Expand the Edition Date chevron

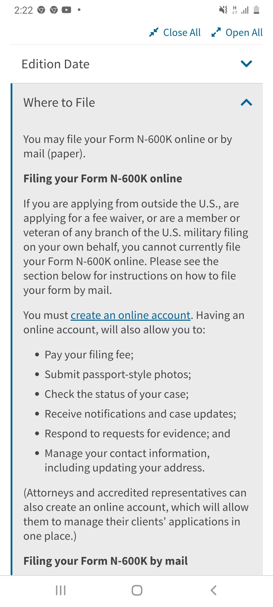(246, 64)
